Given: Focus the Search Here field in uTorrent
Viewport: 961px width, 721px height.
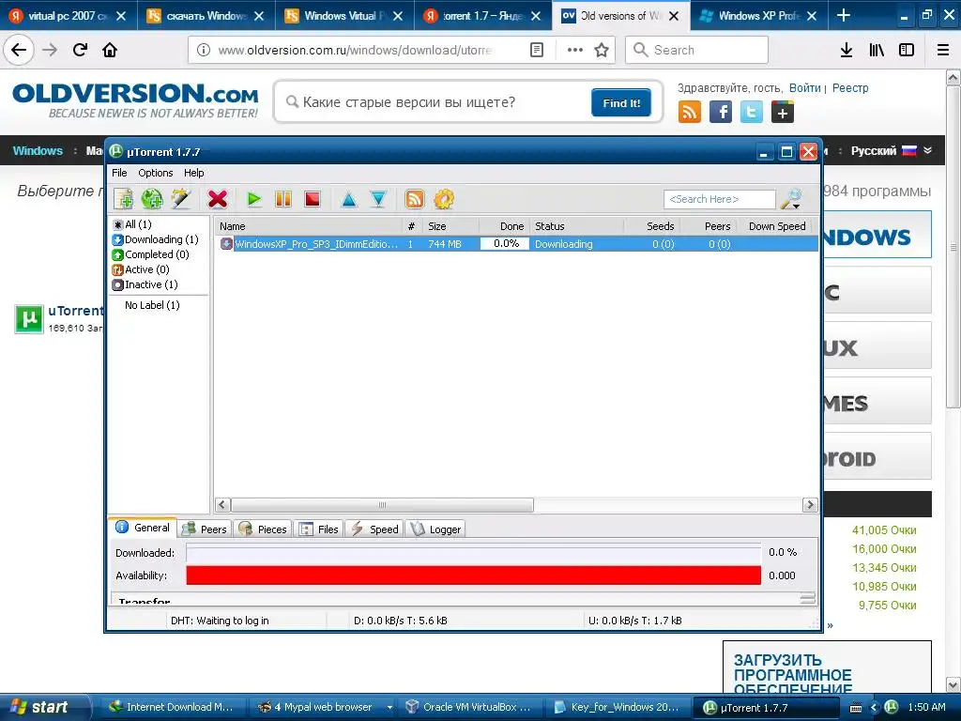Looking at the screenshot, I should pyautogui.click(x=719, y=199).
